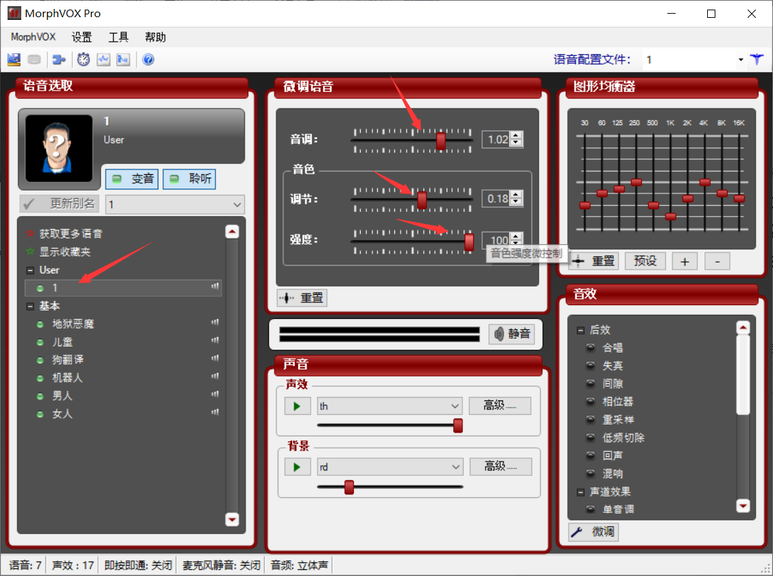Open 高级 settings for 背景

pyautogui.click(x=501, y=466)
